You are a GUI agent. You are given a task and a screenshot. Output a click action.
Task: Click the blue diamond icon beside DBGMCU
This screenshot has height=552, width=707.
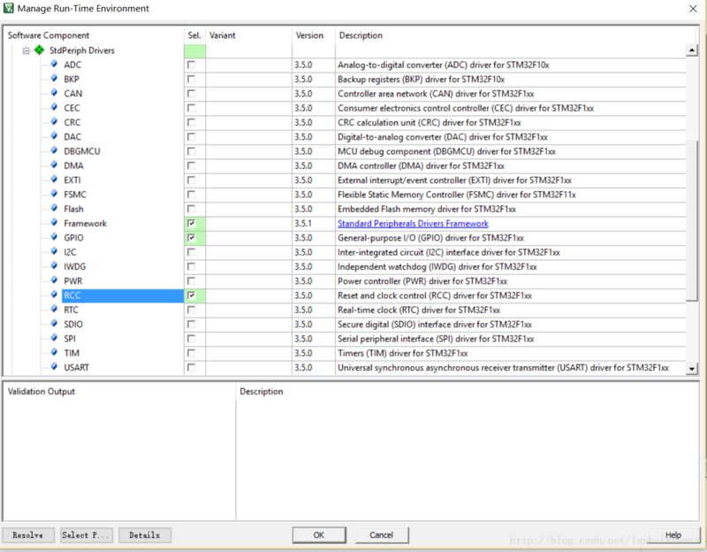pos(54,150)
